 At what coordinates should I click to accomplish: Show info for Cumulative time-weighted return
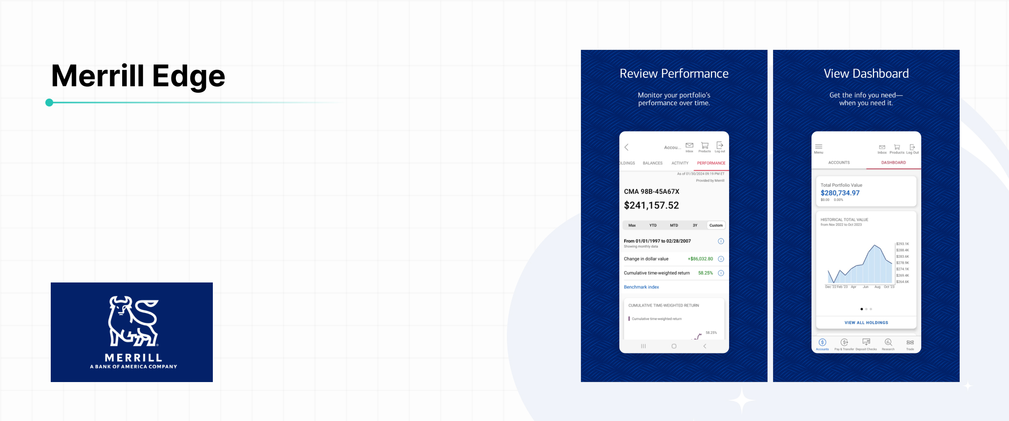click(721, 273)
